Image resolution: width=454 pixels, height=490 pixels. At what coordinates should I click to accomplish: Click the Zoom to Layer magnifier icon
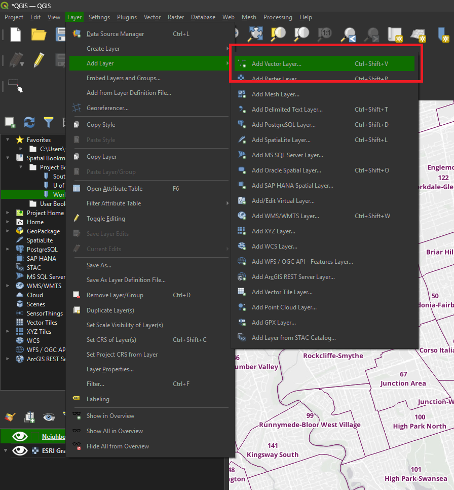(x=301, y=34)
